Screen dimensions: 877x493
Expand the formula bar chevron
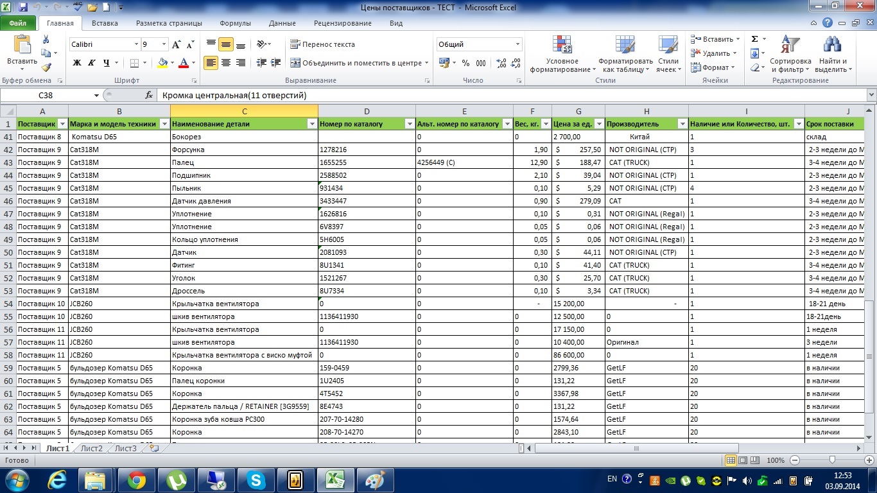point(871,95)
